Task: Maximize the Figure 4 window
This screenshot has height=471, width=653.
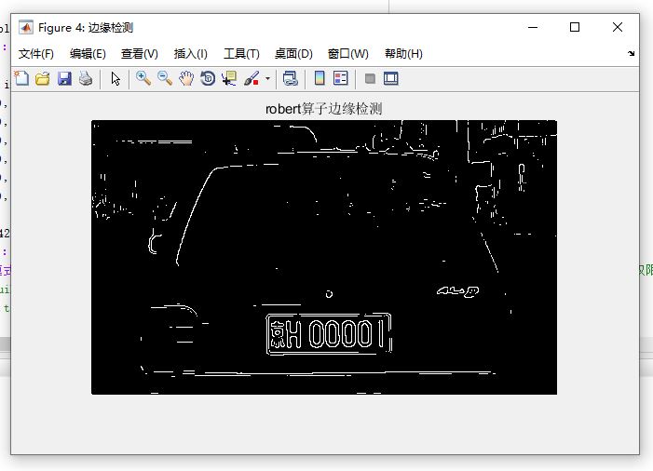Action: [575, 27]
